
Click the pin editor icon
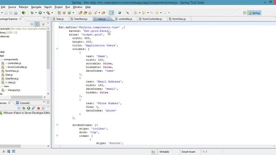[x=128, y=13]
